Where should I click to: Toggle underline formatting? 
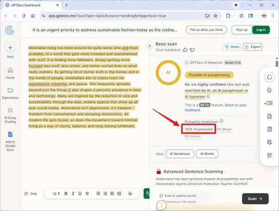point(80,193)
